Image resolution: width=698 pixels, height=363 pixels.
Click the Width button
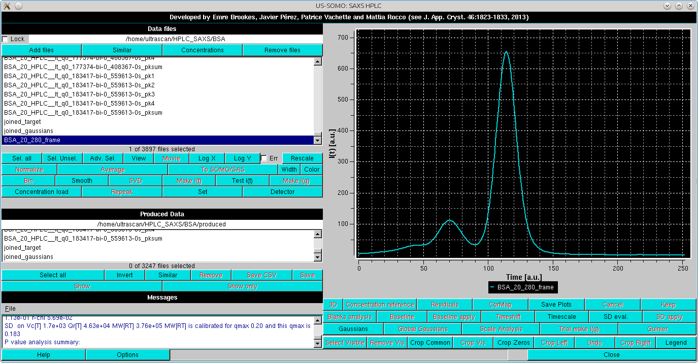(289, 170)
